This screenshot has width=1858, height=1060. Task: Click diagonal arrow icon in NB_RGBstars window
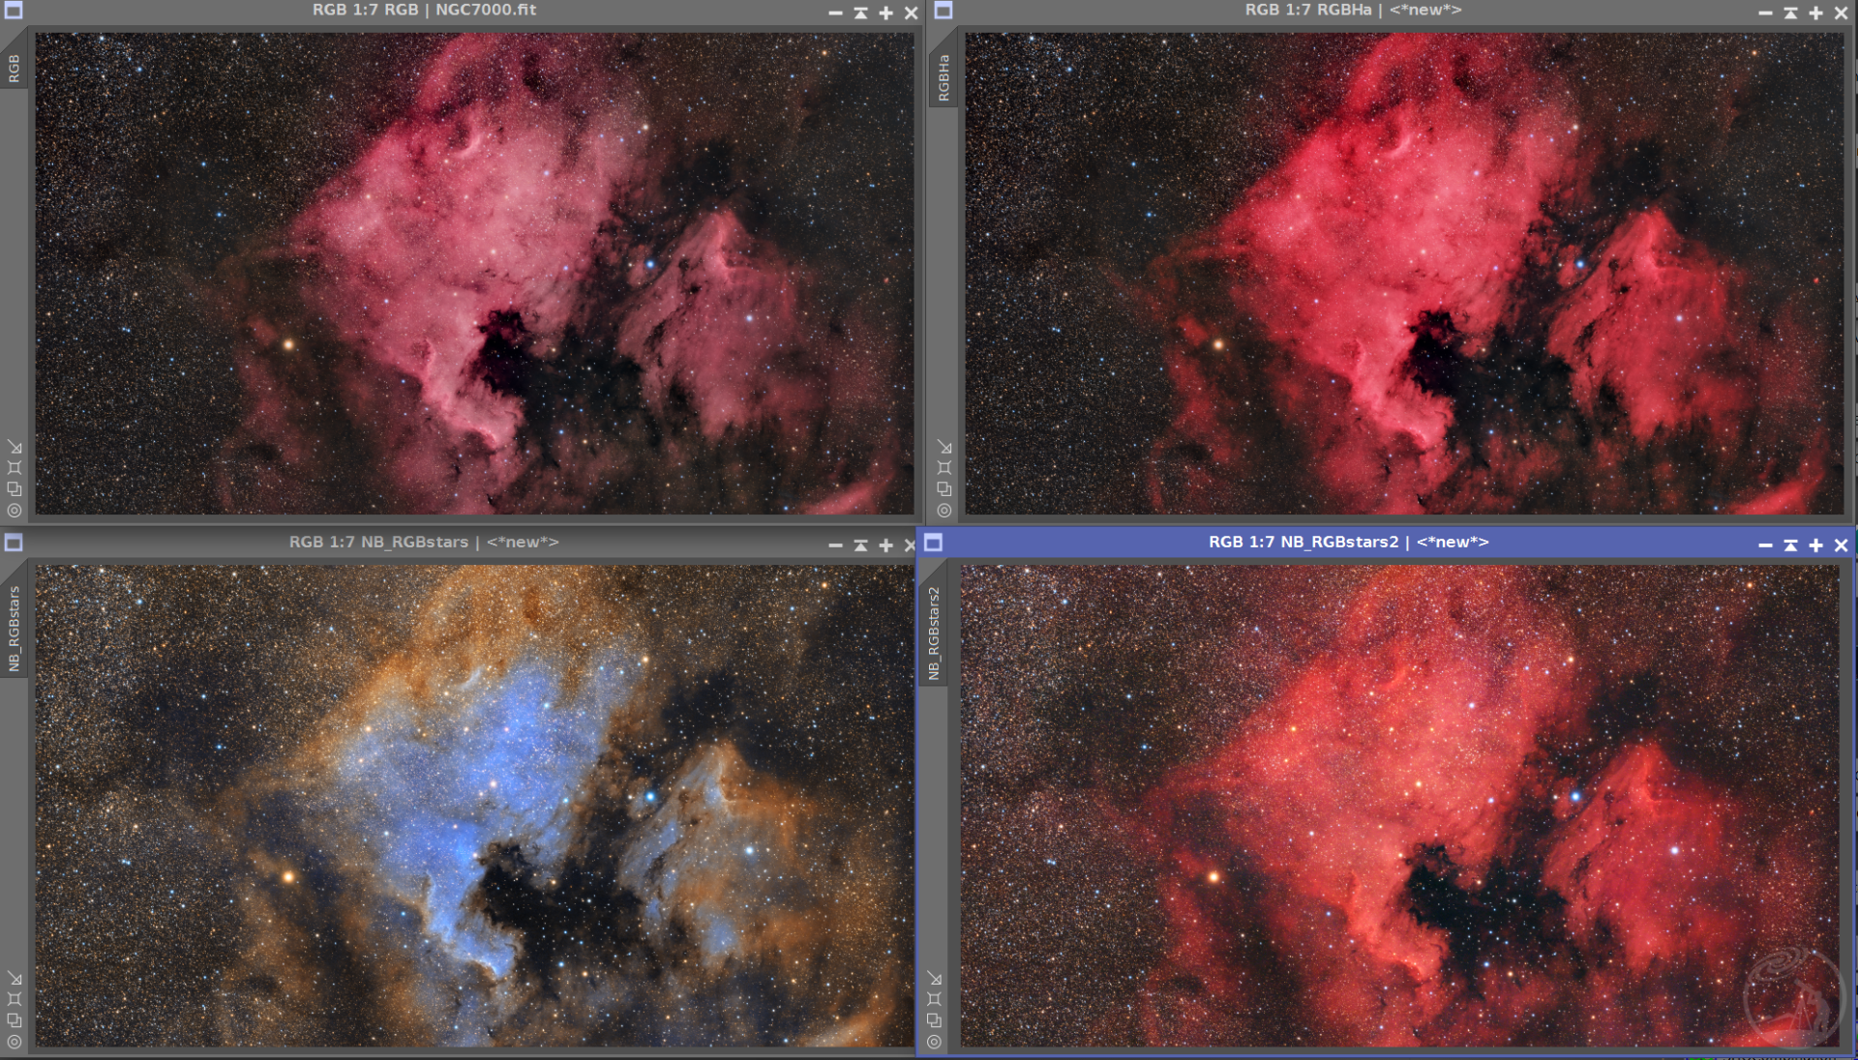point(15,979)
